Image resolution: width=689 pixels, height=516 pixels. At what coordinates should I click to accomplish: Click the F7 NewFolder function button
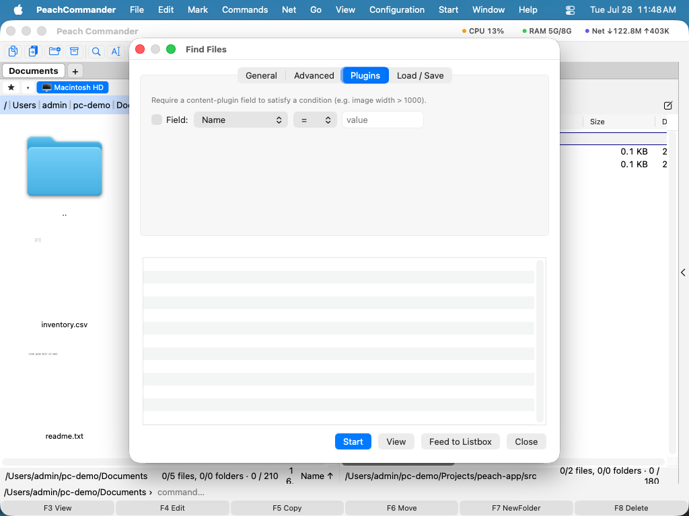coord(516,508)
